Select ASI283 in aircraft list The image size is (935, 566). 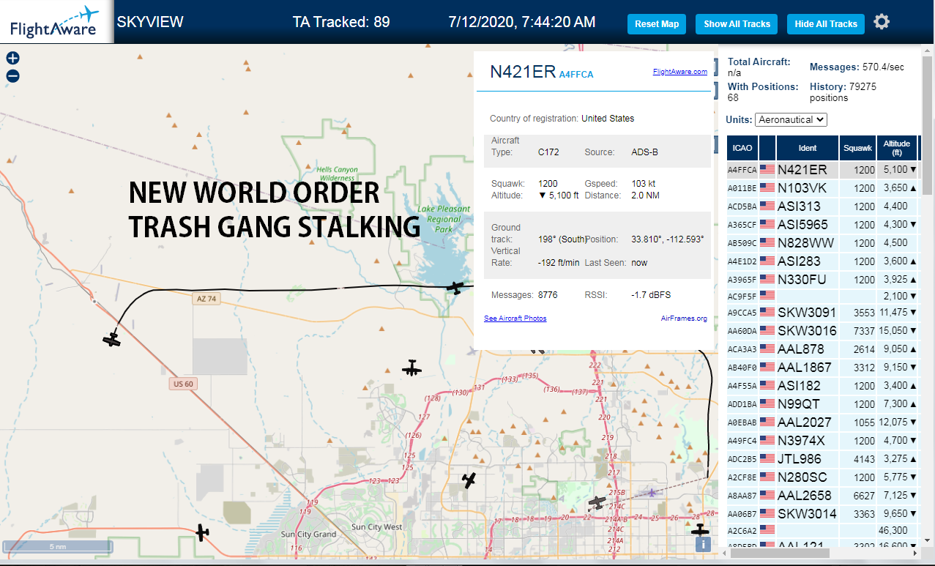(799, 261)
